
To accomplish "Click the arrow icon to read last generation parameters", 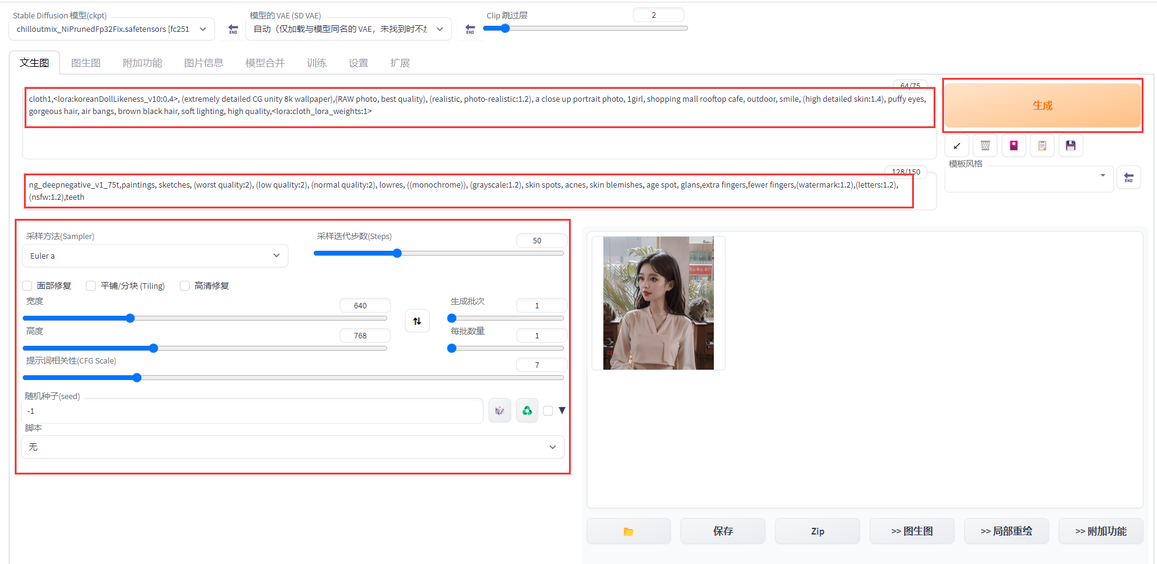I will (x=957, y=145).
